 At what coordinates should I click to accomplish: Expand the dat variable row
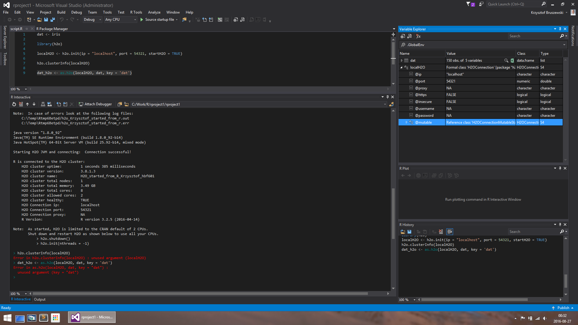click(x=402, y=60)
